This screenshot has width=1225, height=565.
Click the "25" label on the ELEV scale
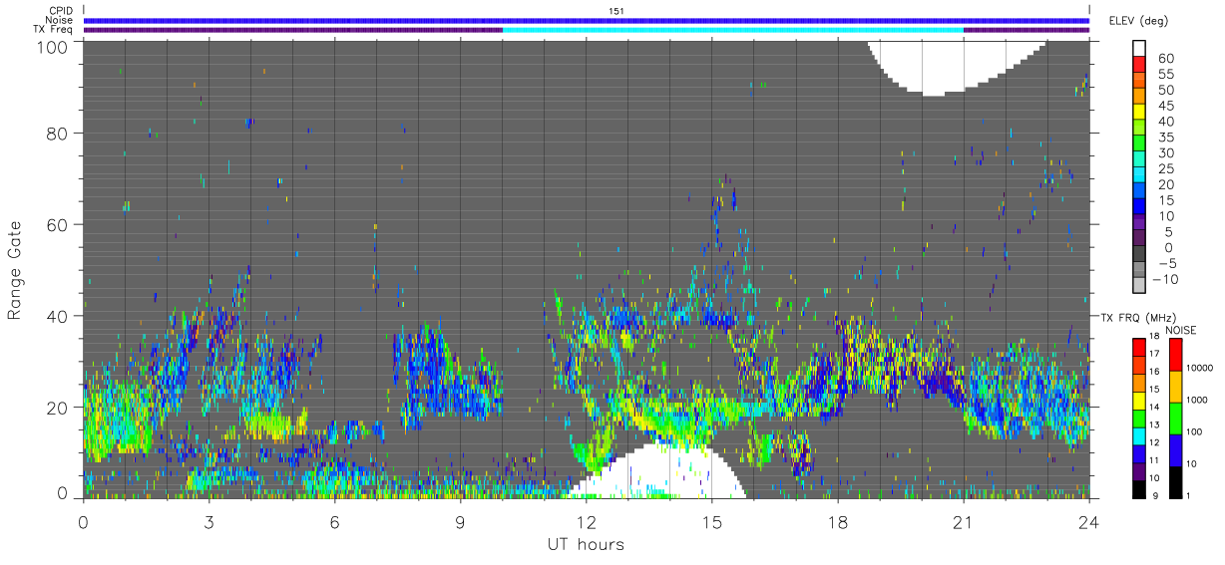[x=1166, y=168]
